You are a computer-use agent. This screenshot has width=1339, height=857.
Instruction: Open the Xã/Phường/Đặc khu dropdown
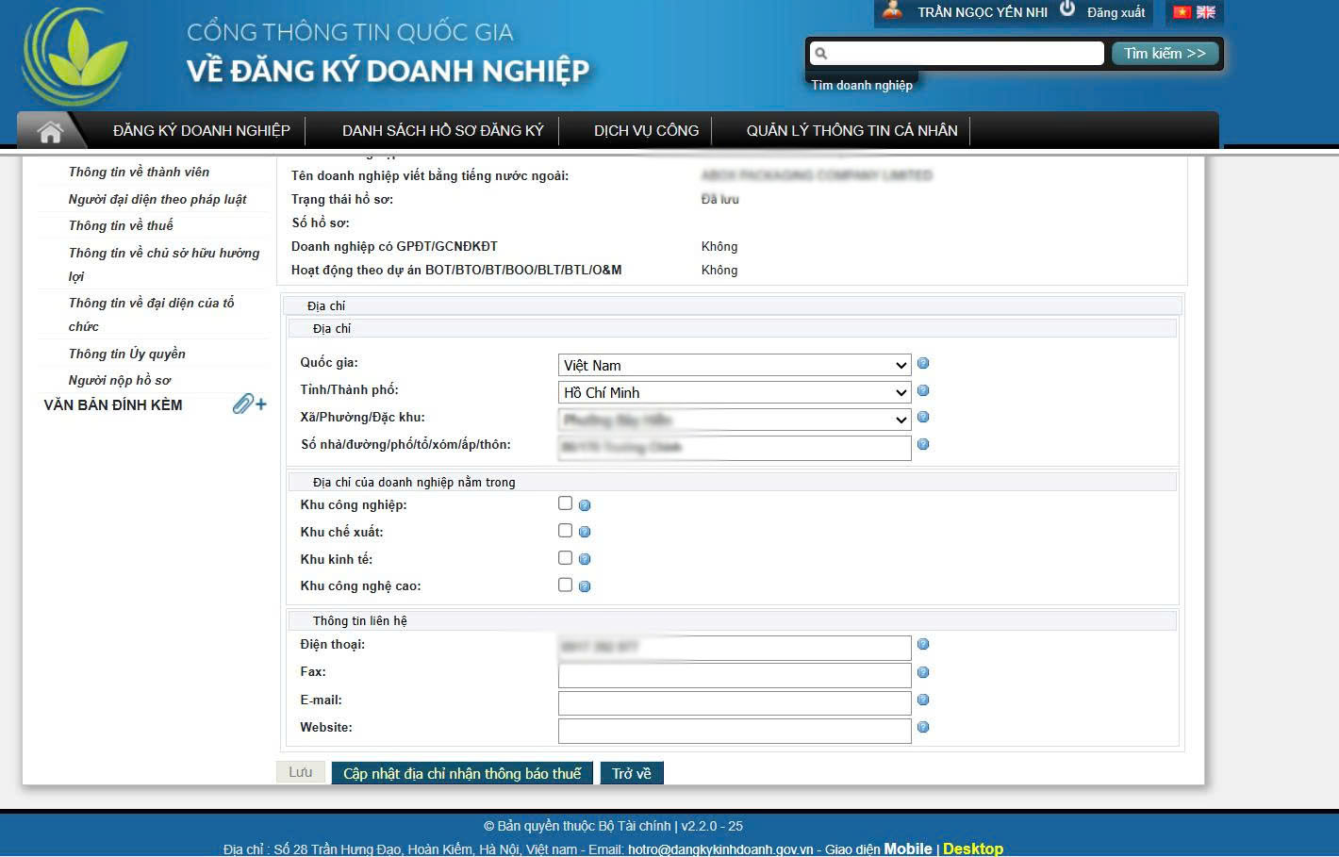[x=734, y=420]
